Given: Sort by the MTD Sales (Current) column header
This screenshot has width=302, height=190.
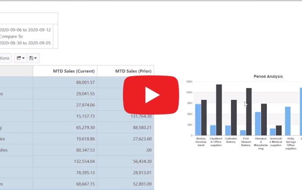Looking at the screenshot, I should click(65, 71).
